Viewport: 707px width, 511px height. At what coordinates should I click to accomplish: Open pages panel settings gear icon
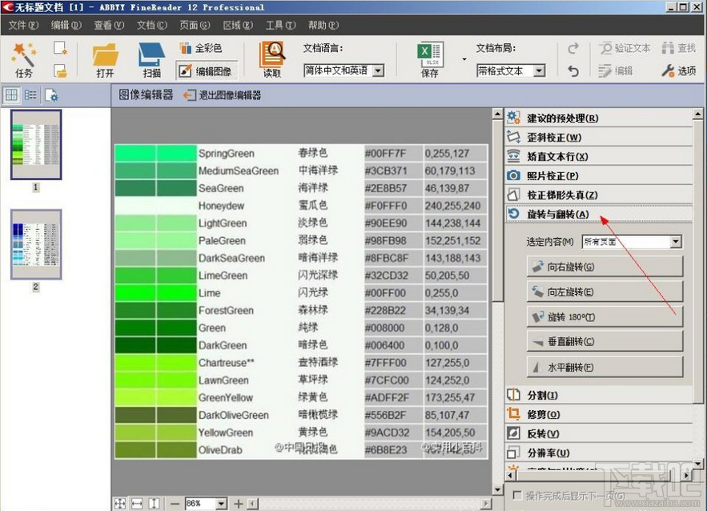tap(50, 95)
